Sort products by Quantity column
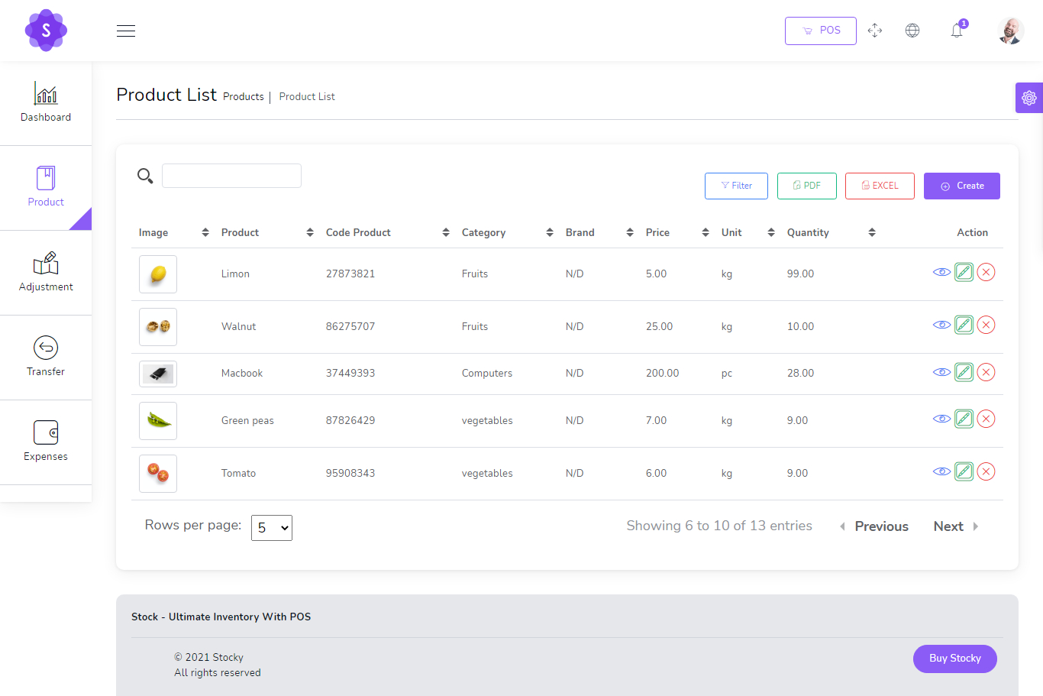The height and width of the screenshot is (696, 1043). tap(871, 232)
